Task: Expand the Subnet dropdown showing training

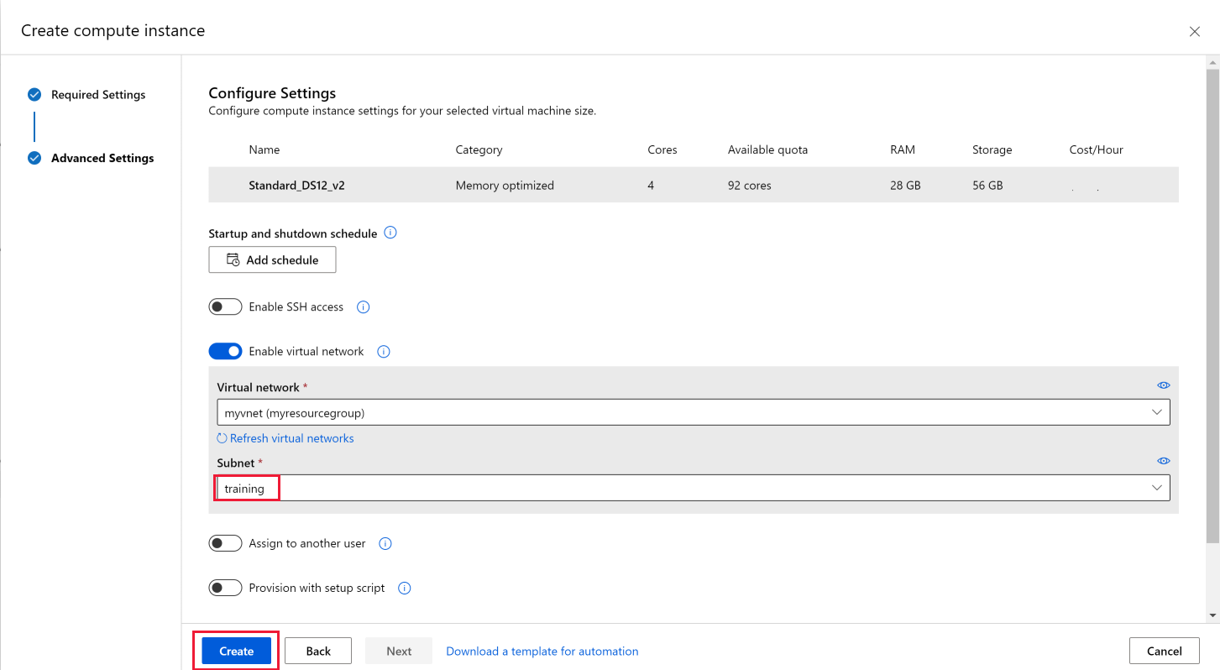Action: pyautogui.click(x=693, y=488)
